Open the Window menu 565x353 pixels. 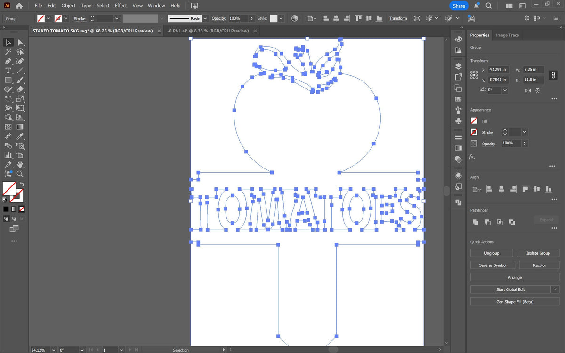pos(156,6)
